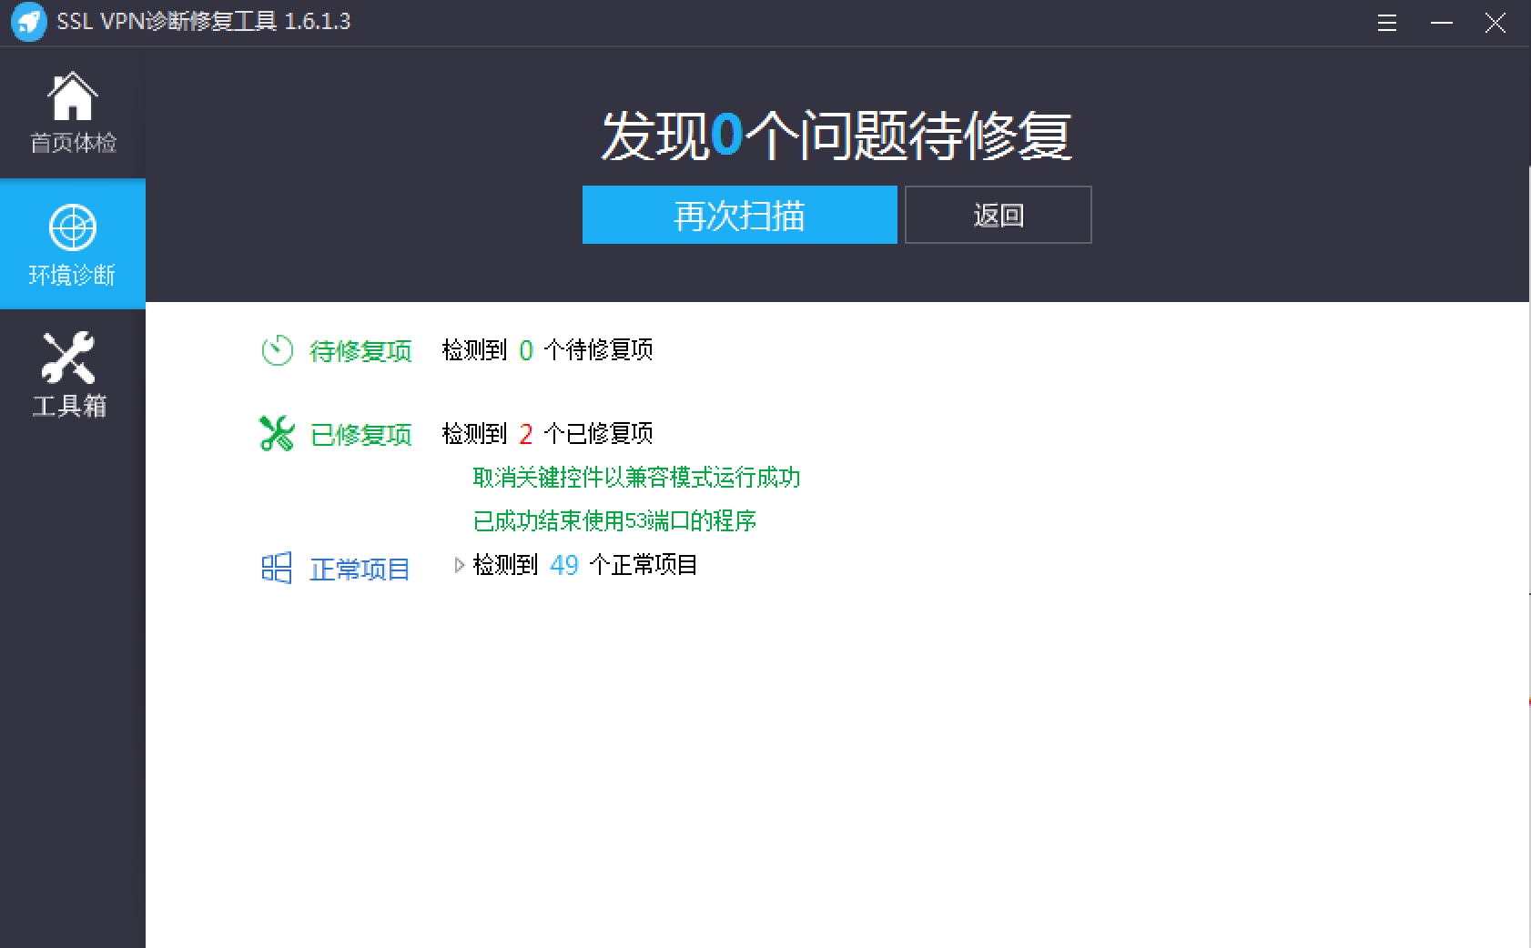This screenshot has height=948, width=1531.
Task: Click 检测到 49 个正常项目 text
Action: point(585,565)
